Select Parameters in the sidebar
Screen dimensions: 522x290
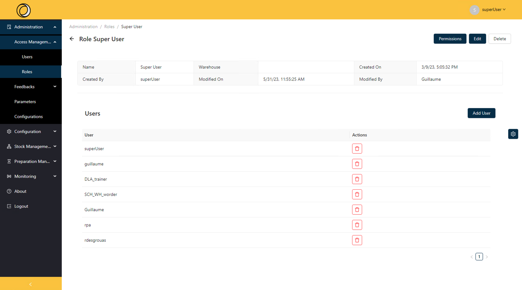tap(25, 102)
